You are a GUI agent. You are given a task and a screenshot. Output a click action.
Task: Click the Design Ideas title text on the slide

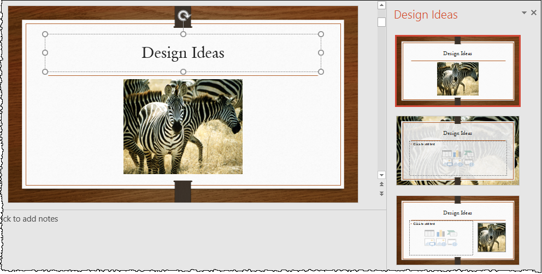click(x=183, y=53)
